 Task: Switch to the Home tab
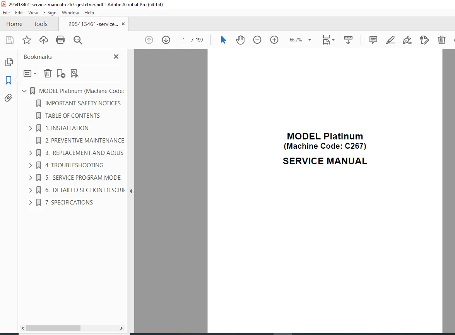point(14,24)
